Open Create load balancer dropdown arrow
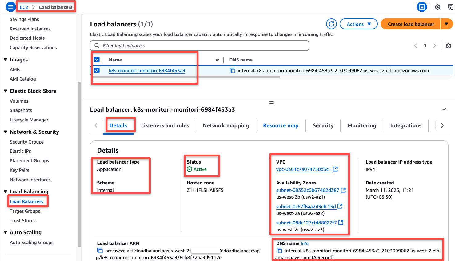Screen dimensions: 455x261 pos(447,24)
